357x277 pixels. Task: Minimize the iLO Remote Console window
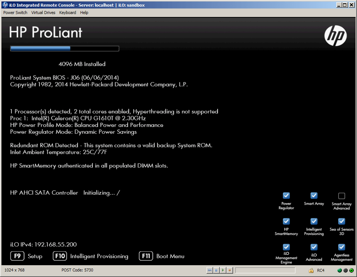click(x=339, y=5)
